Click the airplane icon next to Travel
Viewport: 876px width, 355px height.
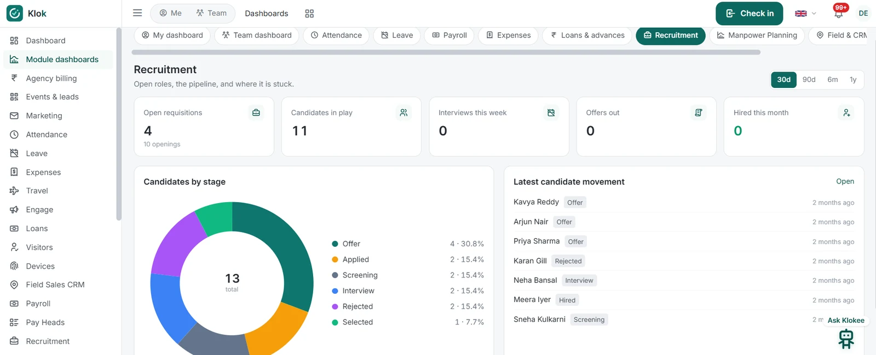click(x=14, y=191)
